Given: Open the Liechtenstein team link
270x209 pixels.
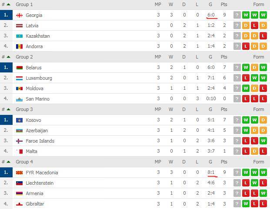Looking at the screenshot, I should pyautogui.click(x=40, y=183).
